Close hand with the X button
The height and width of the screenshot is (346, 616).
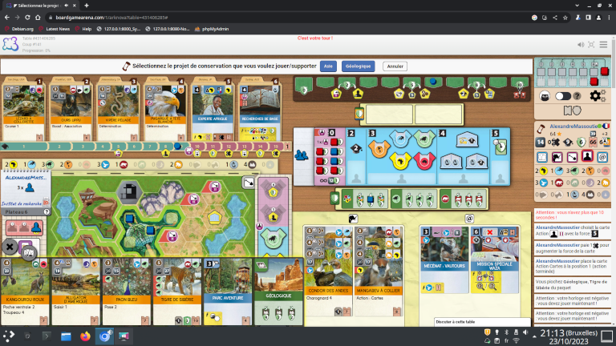click(10, 247)
